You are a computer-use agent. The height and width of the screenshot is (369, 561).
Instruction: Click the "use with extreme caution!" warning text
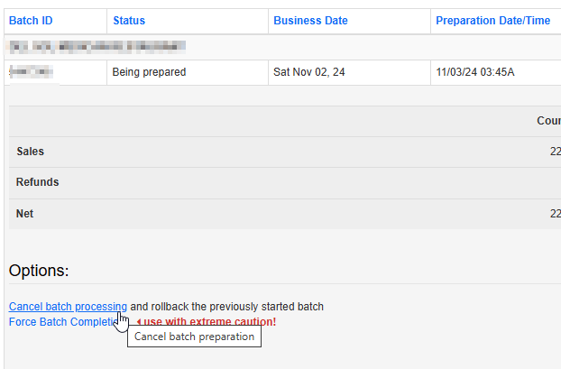[x=210, y=322]
